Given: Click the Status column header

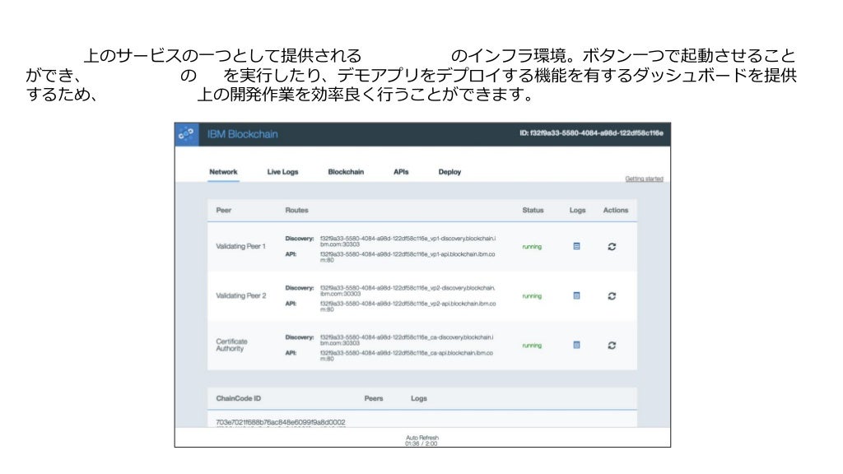Looking at the screenshot, I should (x=533, y=210).
